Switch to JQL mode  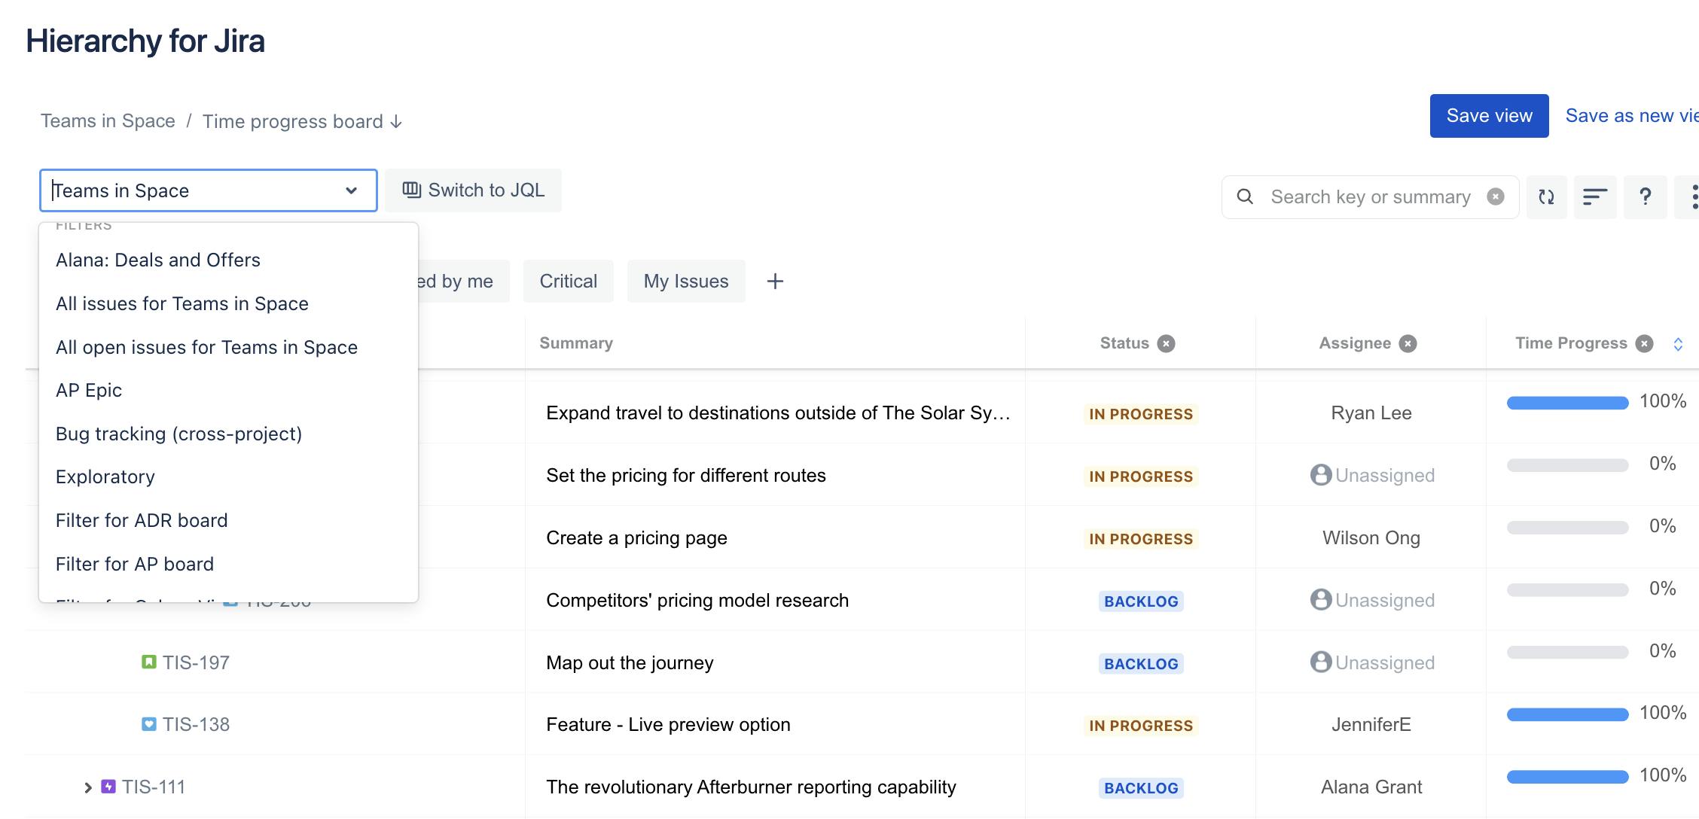(473, 190)
